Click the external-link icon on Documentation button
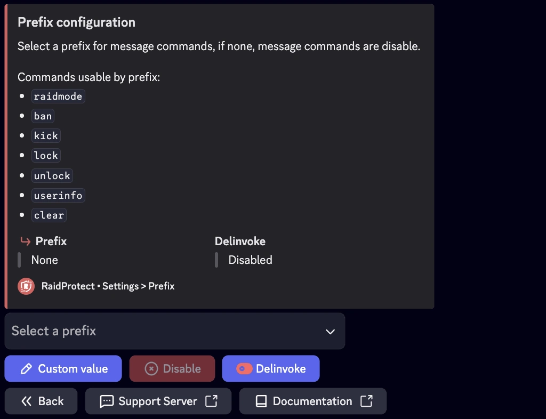 (367, 401)
